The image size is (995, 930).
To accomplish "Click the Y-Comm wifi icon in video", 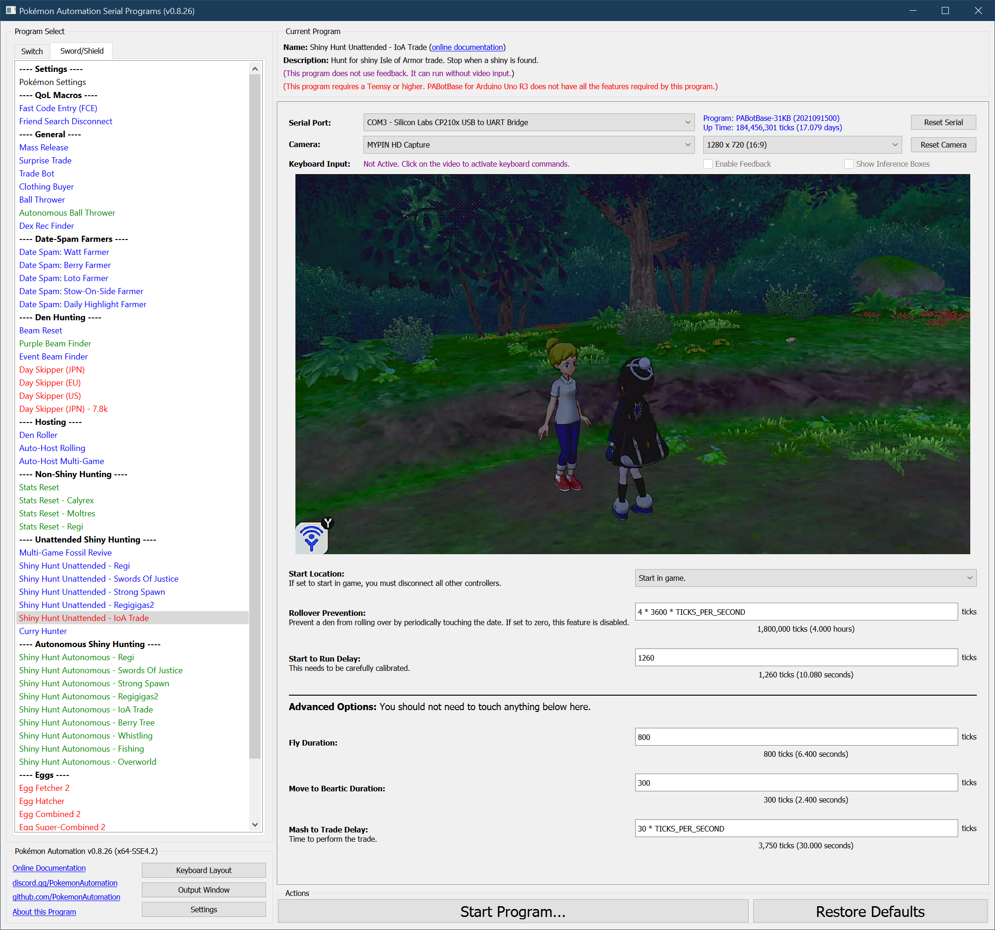I will pyautogui.click(x=311, y=538).
